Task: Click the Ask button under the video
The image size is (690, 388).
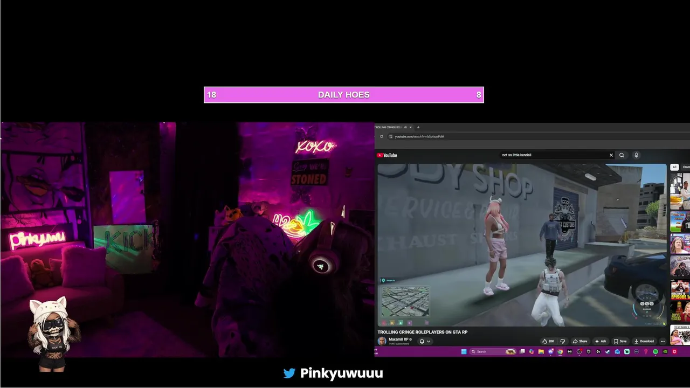Action: [601, 341]
